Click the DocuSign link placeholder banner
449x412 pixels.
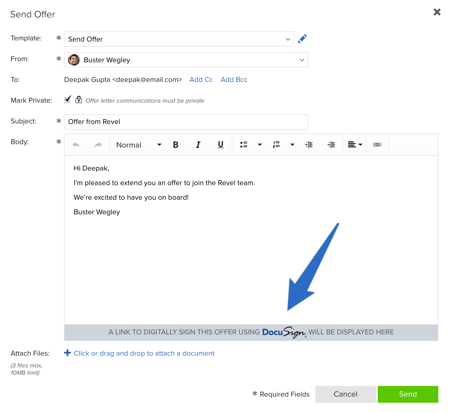(251, 333)
